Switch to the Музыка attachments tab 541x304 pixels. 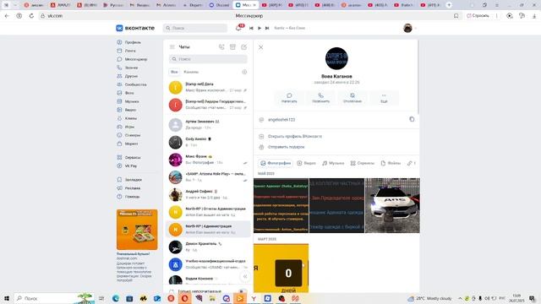(333, 163)
